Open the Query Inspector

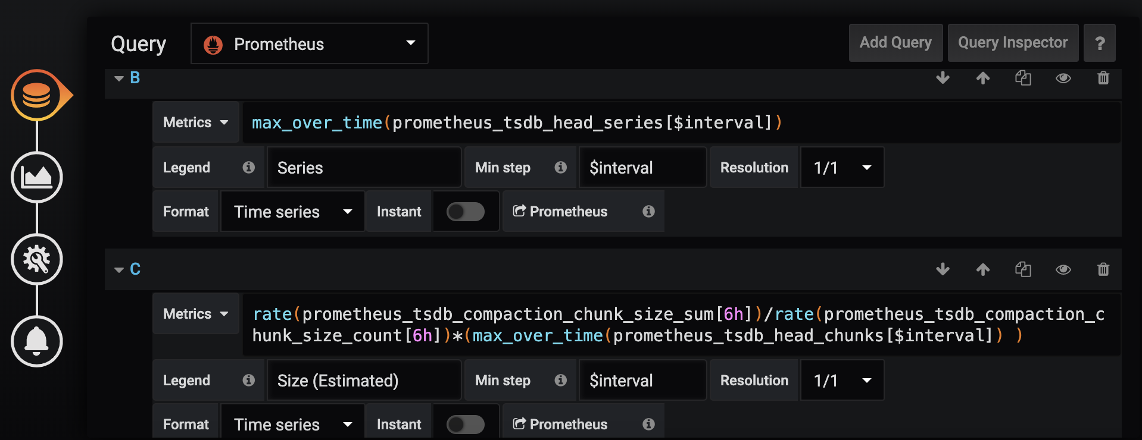[1013, 43]
